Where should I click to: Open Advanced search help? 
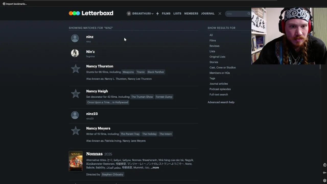[x=221, y=102]
